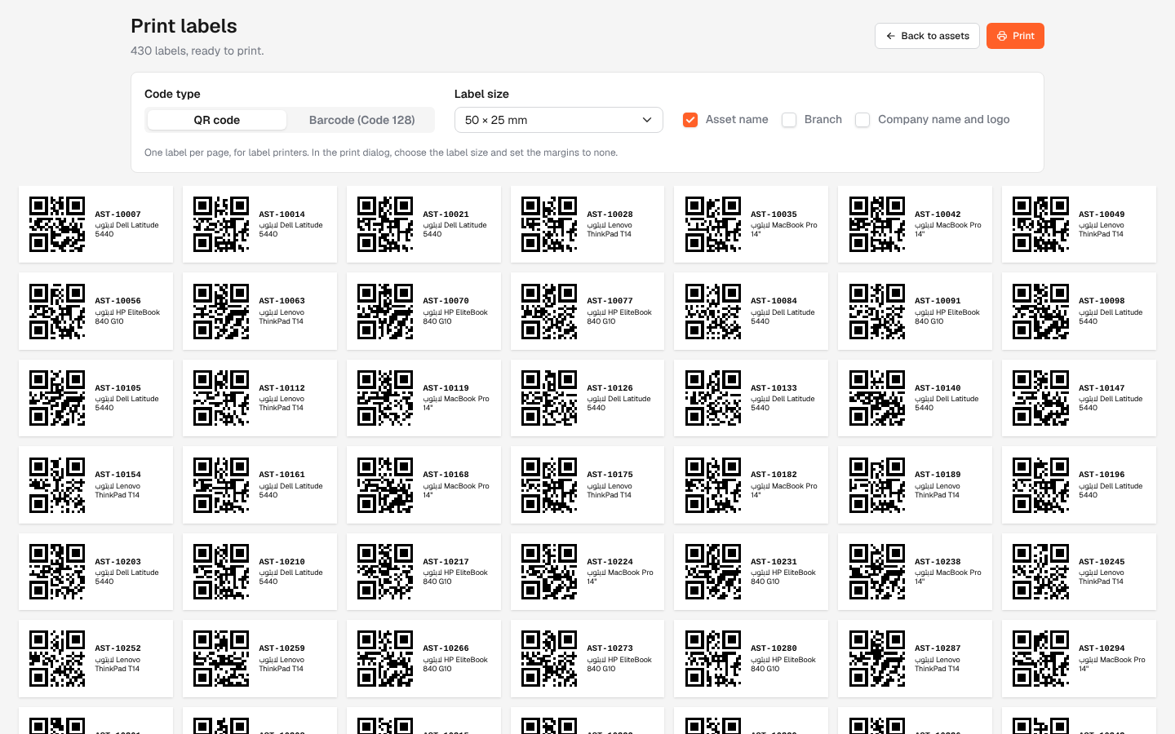
Task: Select the AST-10035 label text
Action: (x=774, y=214)
